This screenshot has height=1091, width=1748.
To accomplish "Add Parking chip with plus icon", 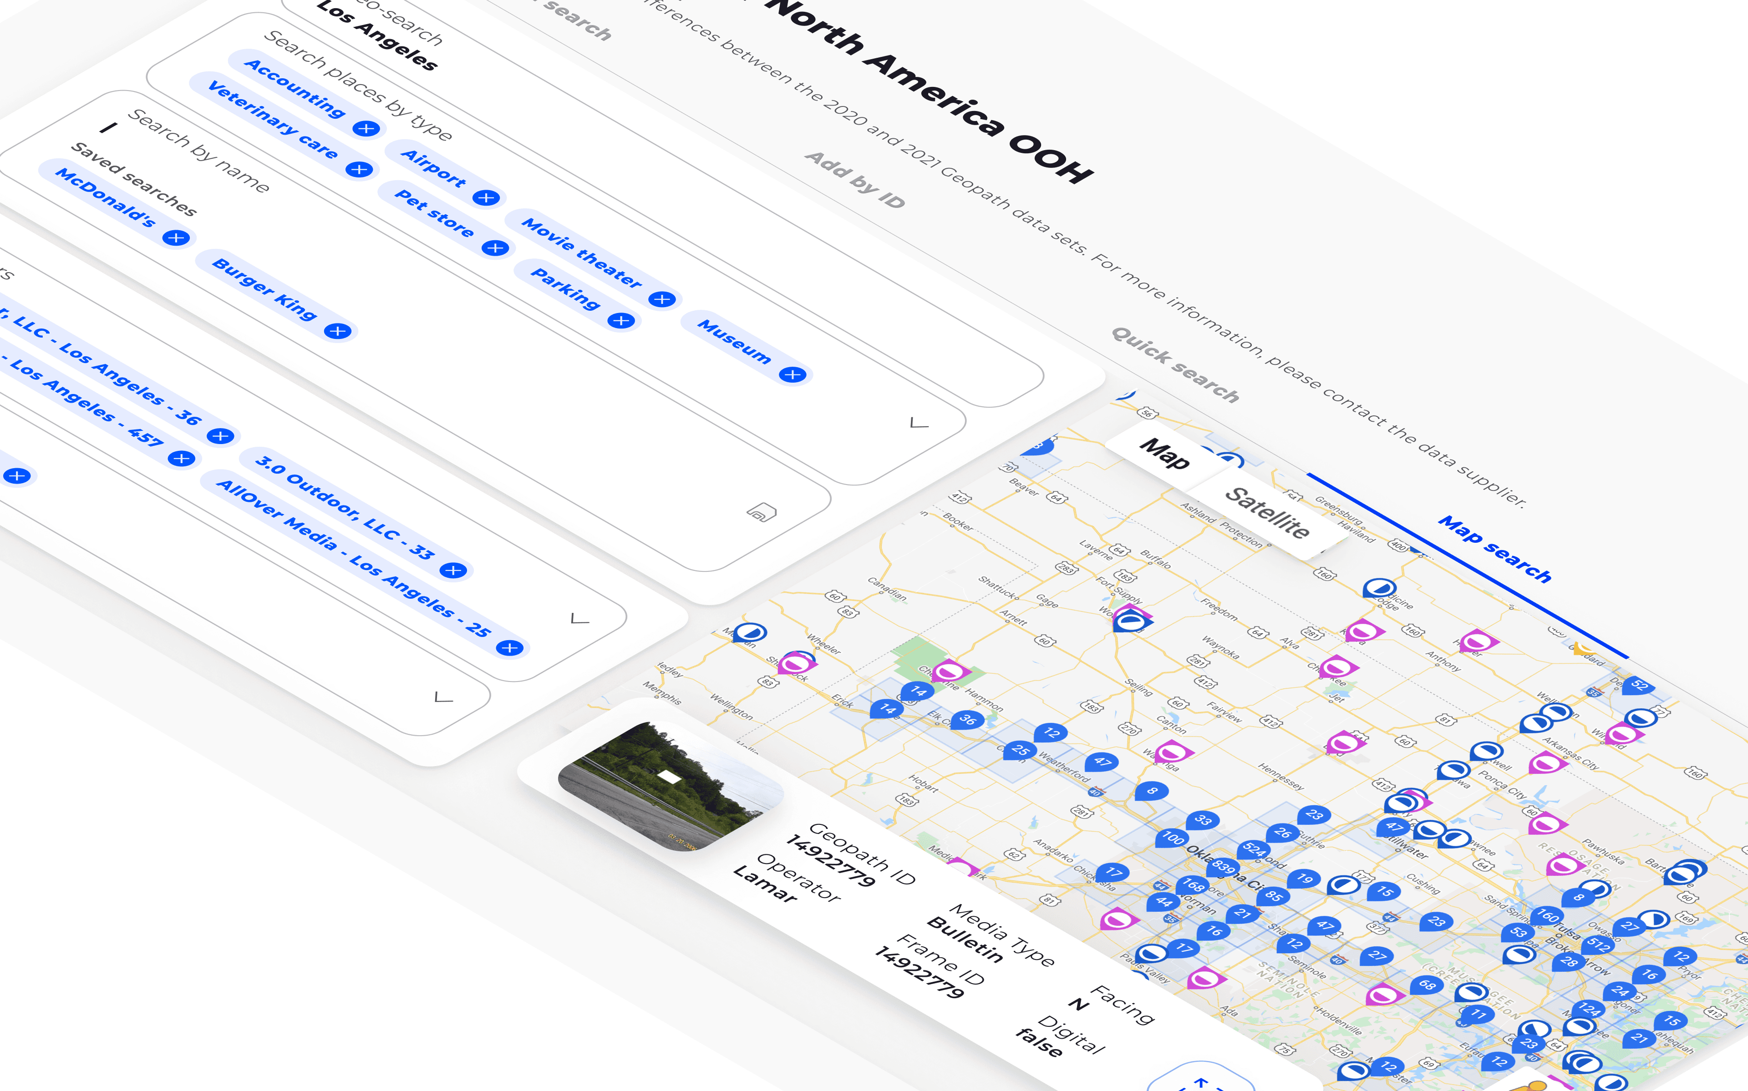I will tap(621, 320).
